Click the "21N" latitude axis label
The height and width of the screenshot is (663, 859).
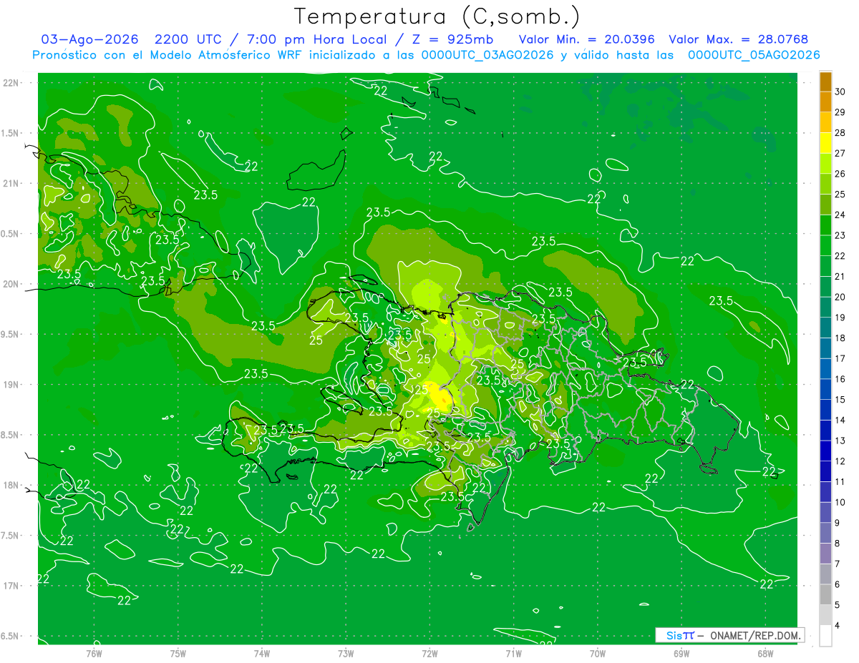click(11, 183)
